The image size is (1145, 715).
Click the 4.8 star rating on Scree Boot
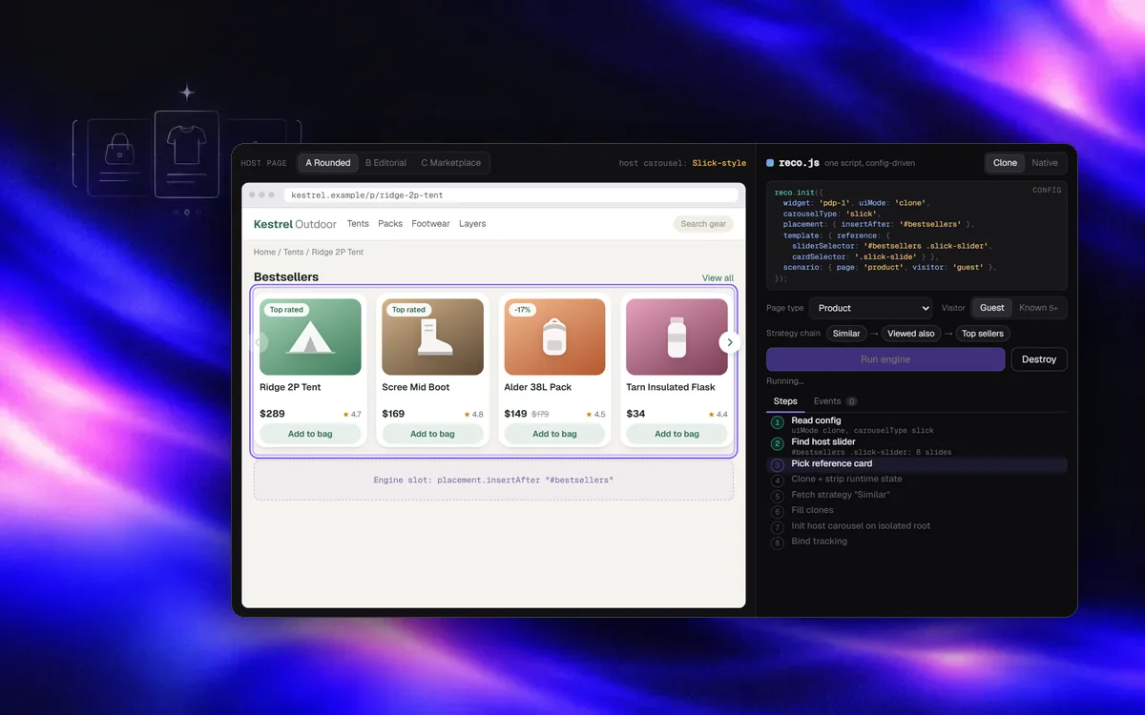pos(474,415)
